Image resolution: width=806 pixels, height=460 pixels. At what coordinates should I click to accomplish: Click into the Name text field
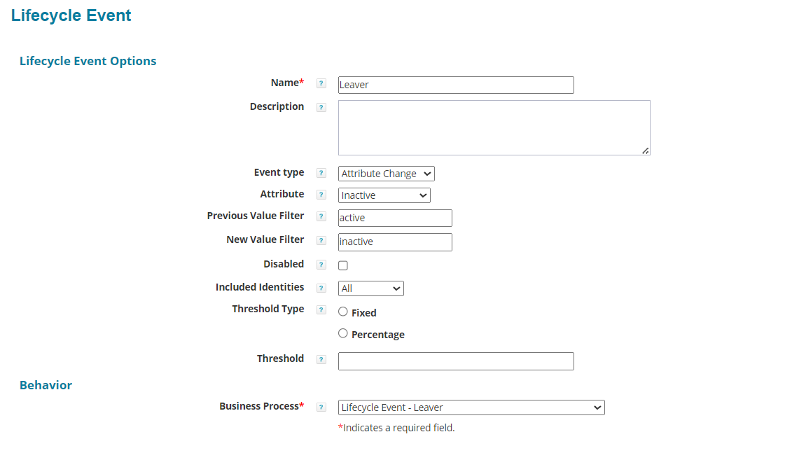(455, 85)
